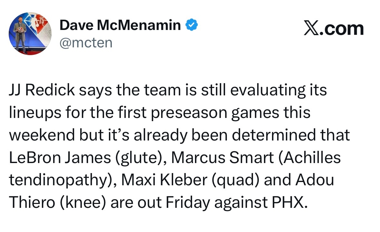380x232 pixels.
Task: Click "Maxi Kleber" in the tweet text
Action: tap(164, 180)
